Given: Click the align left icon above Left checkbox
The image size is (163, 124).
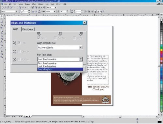Looking at the screenshot, I should click(39, 34).
